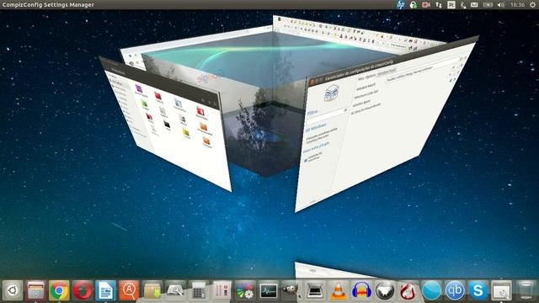This screenshot has height=303, width=539.
Task: Click the padlock indicator in top panel
Action: pos(414,4)
